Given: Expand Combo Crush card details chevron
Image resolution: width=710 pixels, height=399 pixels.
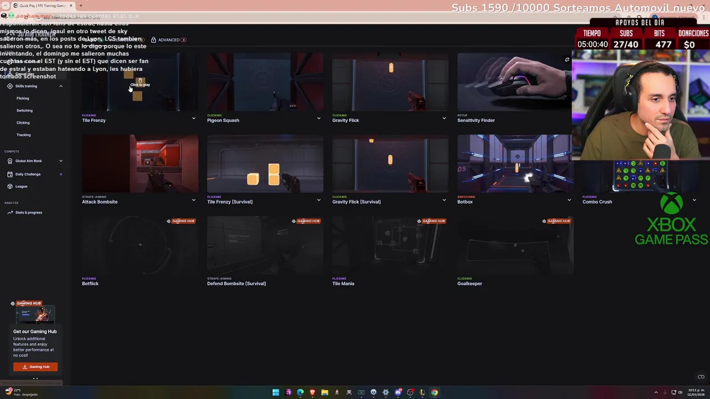Looking at the screenshot, I should tap(694, 199).
